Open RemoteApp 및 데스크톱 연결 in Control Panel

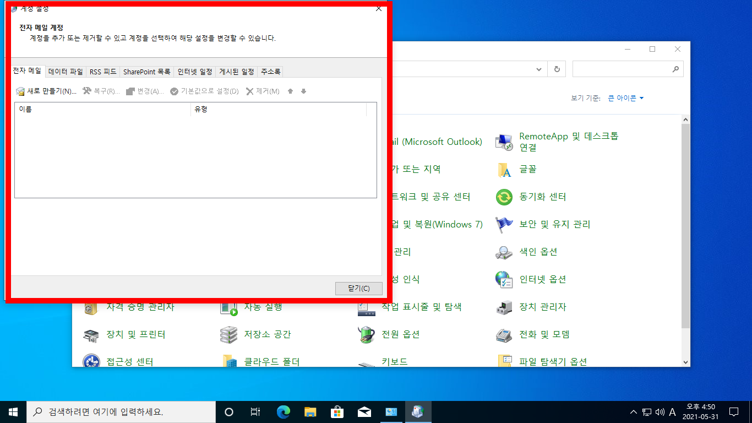557,142
